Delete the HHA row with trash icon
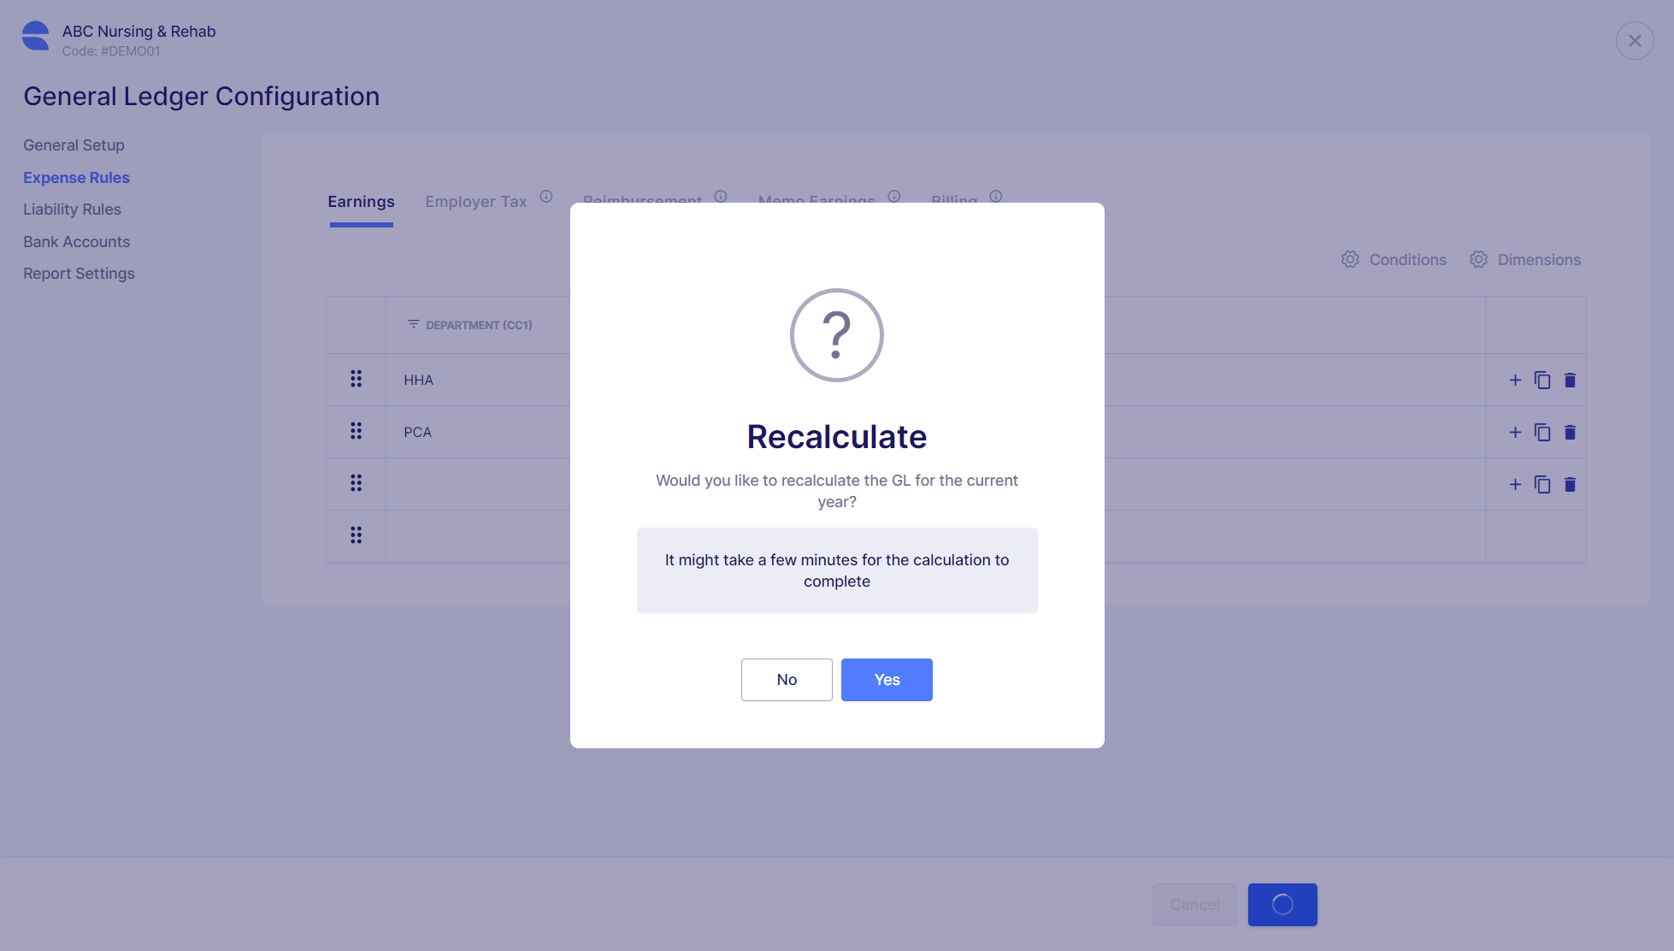This screenshot has width=1674, height=951. (x=1570, y=380)
